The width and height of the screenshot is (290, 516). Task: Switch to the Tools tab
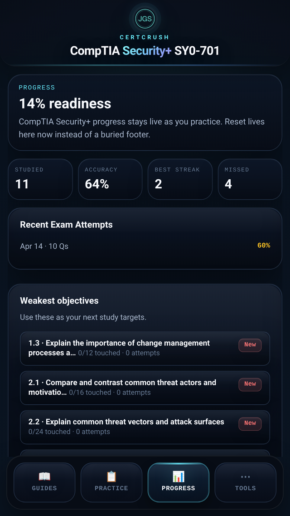click(245, 482)
